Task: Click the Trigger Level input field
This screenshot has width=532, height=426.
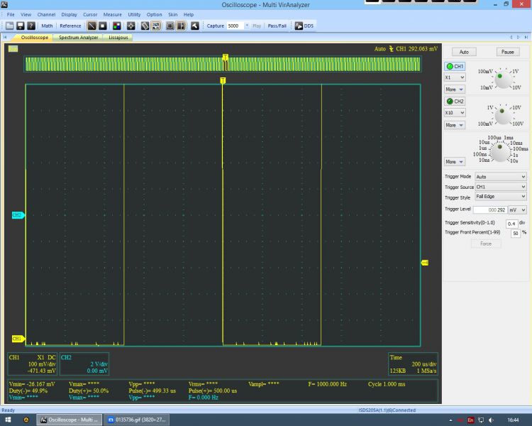Action: click(491, 209)
